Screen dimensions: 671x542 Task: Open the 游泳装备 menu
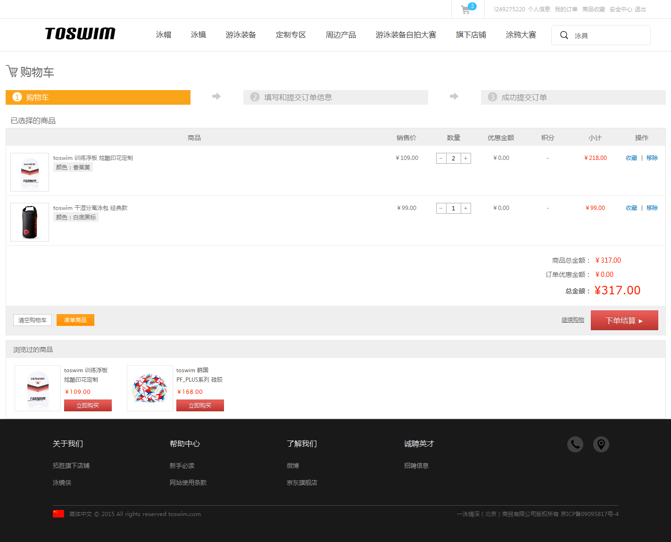pos(241,35)
